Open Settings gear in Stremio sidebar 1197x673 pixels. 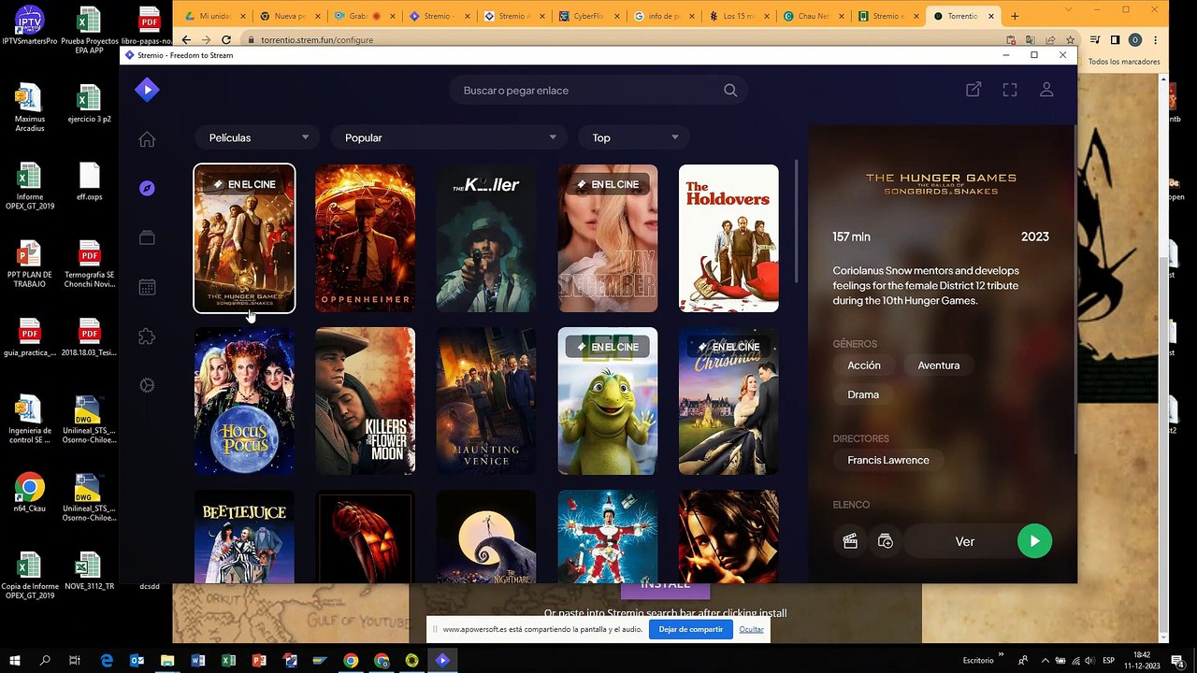[x=147, y=385]
